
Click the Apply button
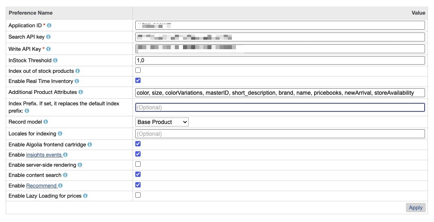coord(416,208)
